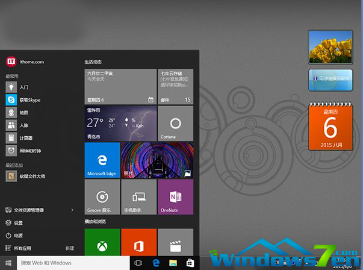363x270 pixels.
Task: Click the 最常用 section label
Action: [12, 77]
